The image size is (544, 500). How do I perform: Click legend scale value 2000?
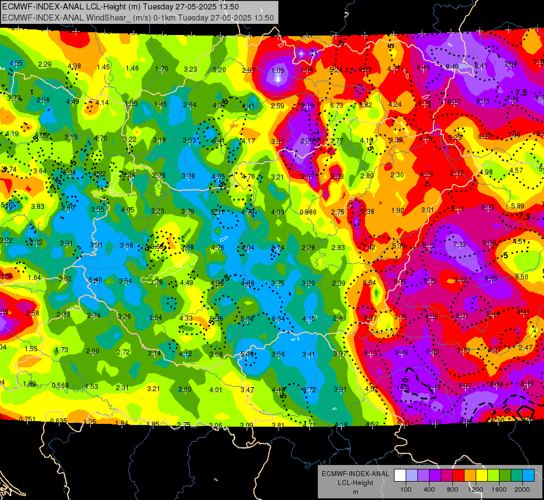coord(522,489)
